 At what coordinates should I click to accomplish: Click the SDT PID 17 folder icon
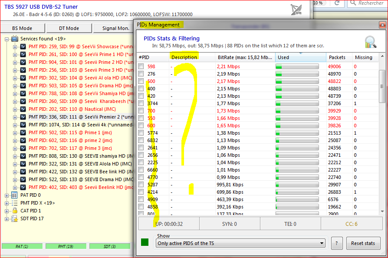14,219
